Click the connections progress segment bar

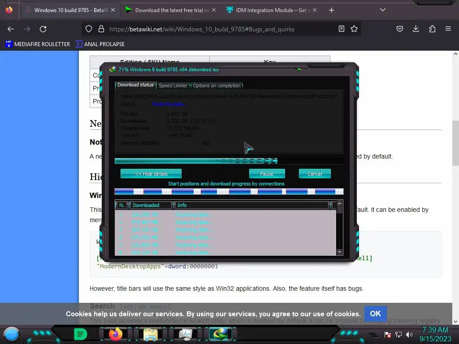click(x=229, y=192)
